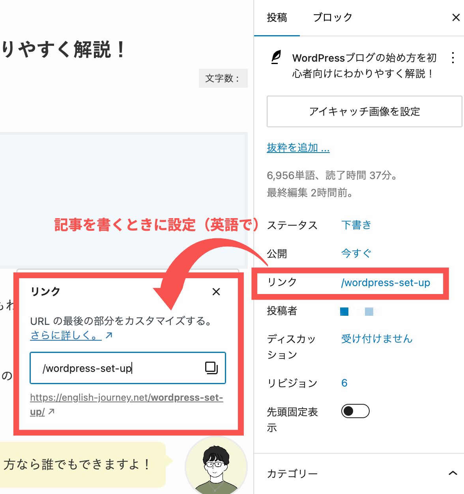This screenshot has height=494, width=464.
Task: Switch to the ブロック tab
Action: (332, 18)
